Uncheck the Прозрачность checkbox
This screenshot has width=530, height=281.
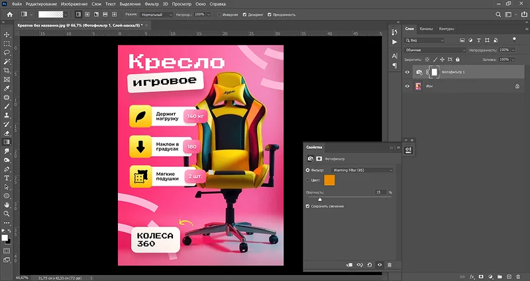pos(270,15)
